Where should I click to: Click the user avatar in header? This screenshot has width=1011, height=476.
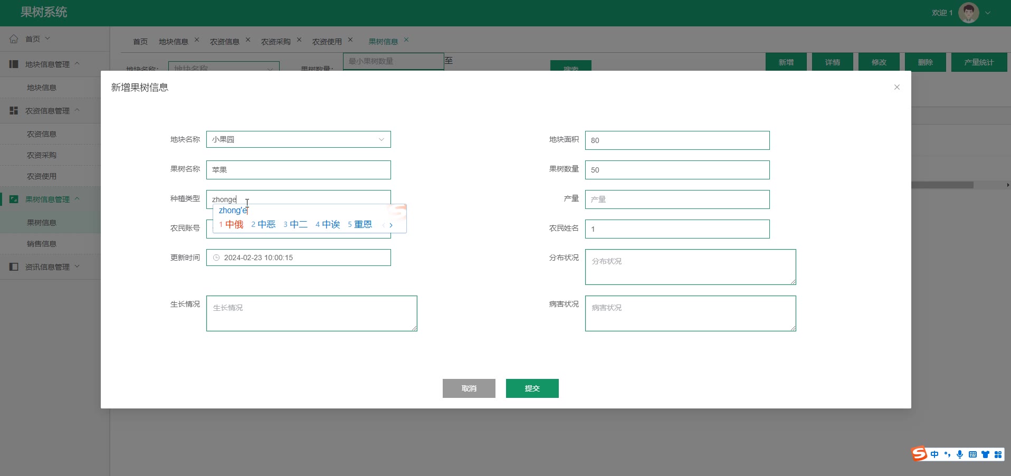pyautogui.click(x=968, y=13)
